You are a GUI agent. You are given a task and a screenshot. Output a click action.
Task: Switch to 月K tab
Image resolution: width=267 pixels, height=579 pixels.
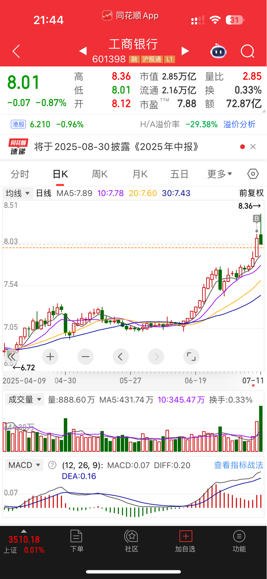(140, 174)
